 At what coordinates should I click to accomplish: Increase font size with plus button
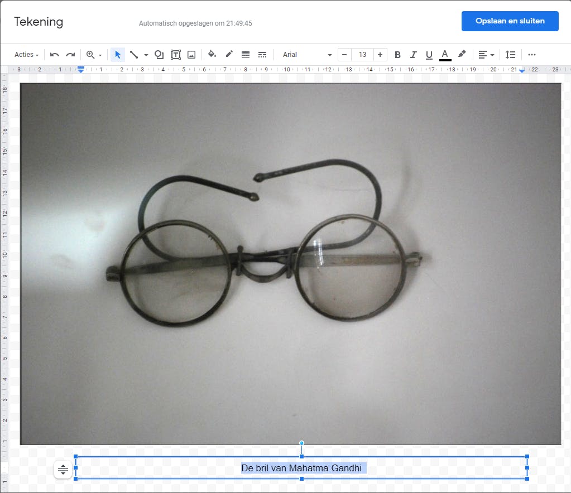click(380, 55)
